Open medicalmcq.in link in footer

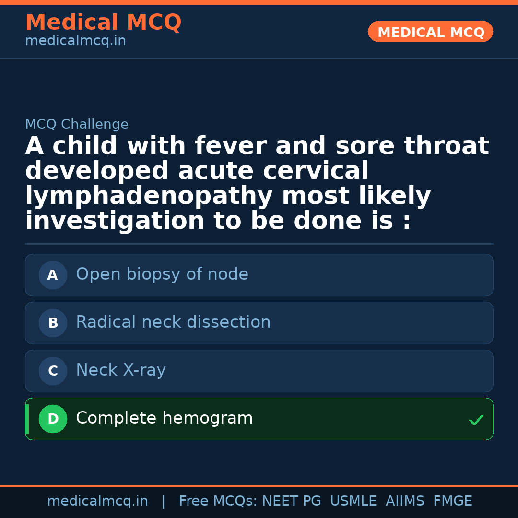click(x=98, y=501)
